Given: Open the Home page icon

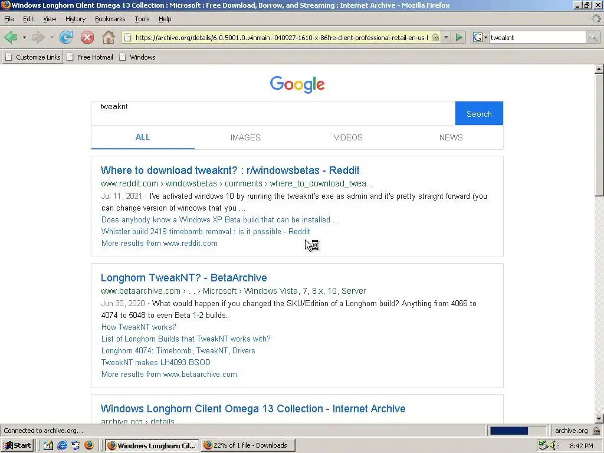Looking at the screenshot, I should tap(109, 37).
